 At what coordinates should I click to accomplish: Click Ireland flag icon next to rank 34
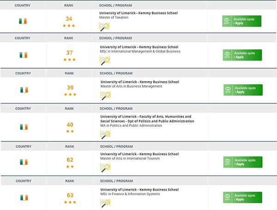coord(23,21)
